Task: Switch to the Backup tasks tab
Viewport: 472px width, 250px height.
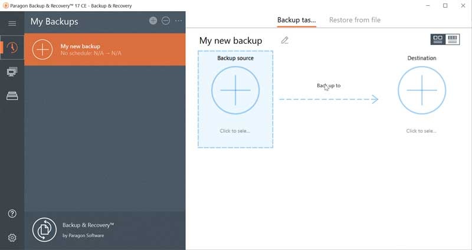Action: click(x=297, y=20)
